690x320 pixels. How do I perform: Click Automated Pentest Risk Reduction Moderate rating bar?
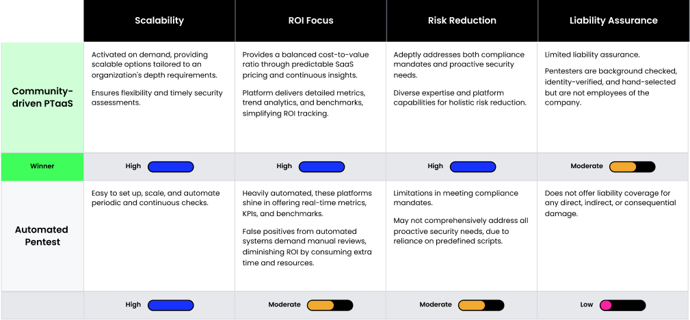(481, 305)
